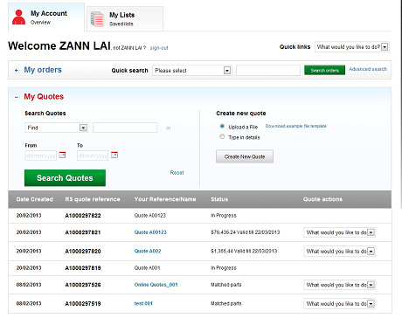
Task: Click the red My Account person icon
Action: tap(18, 17)
